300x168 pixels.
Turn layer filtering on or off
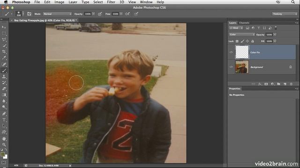[276, 28]
